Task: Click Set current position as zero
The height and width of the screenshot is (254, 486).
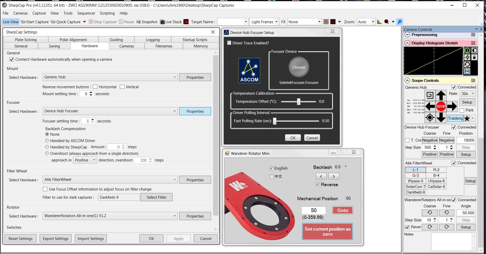Action: click(x=327, y=232)
